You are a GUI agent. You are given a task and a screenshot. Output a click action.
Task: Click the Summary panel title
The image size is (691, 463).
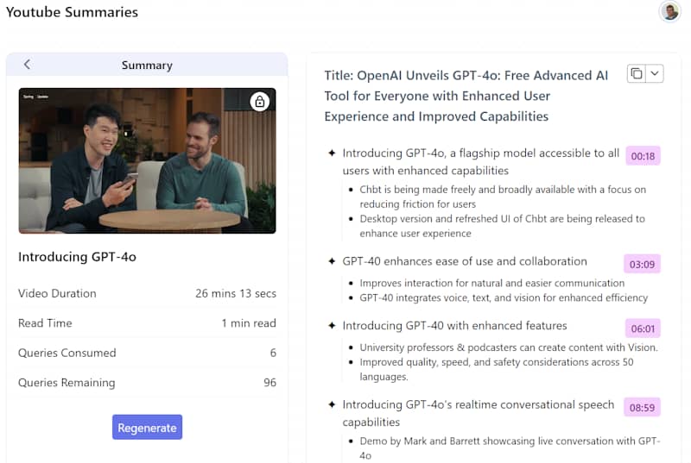coord(147,65)
